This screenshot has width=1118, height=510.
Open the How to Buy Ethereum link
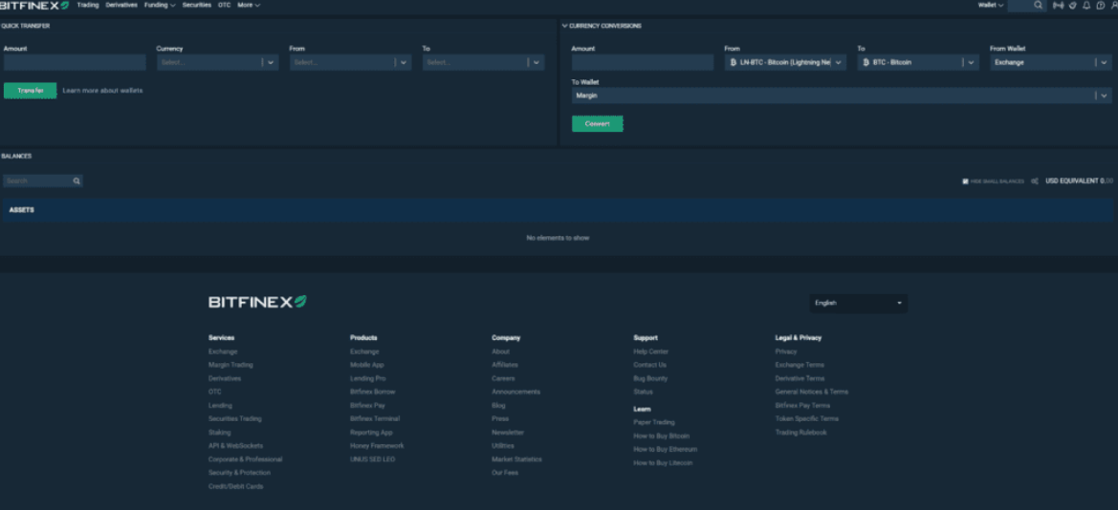666,450
